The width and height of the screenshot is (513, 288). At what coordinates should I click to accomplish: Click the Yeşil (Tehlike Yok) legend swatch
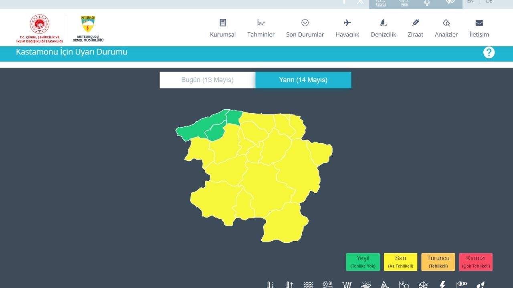(x=363, y=262)
